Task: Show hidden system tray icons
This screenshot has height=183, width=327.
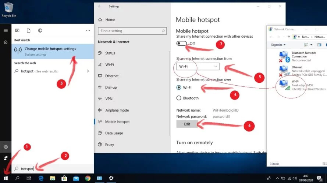Action: (x=277, y=178)
